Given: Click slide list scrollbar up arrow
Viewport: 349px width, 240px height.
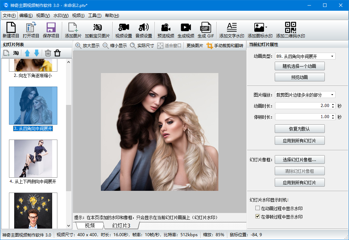Looking at the screenshot, I should (x=68, y=62).
